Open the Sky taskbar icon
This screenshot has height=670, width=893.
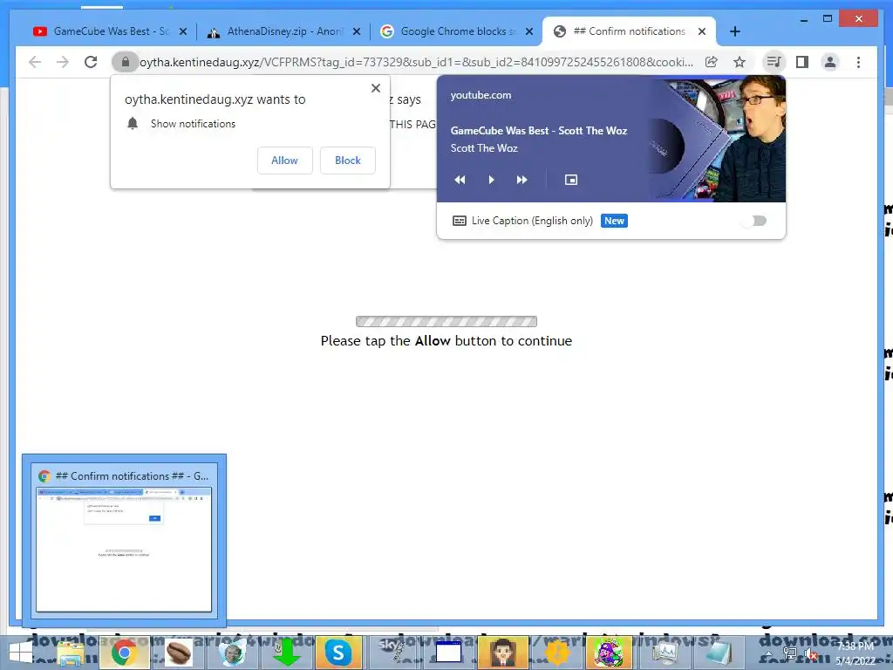click(392, 652)
